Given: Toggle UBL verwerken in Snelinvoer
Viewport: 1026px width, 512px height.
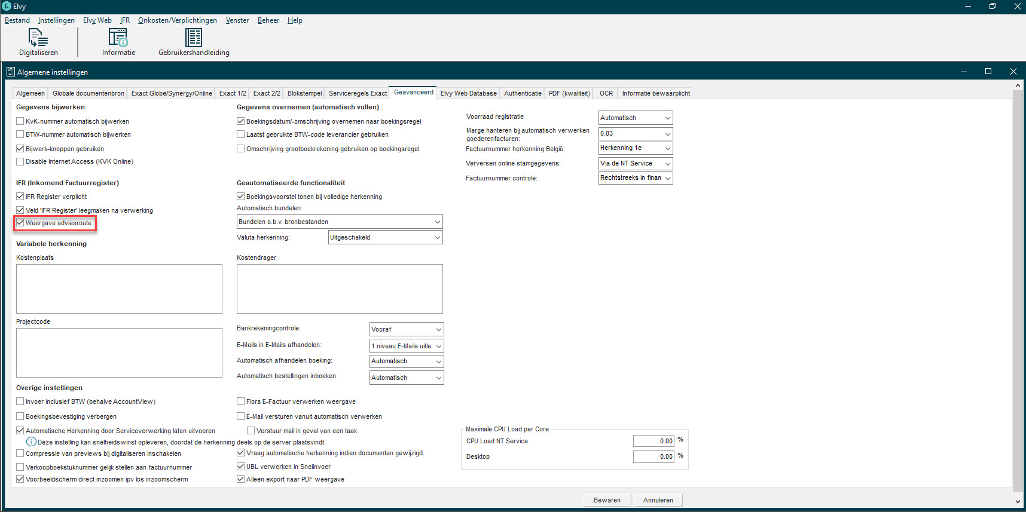Looking at the screenshot, I should [241, 467].
